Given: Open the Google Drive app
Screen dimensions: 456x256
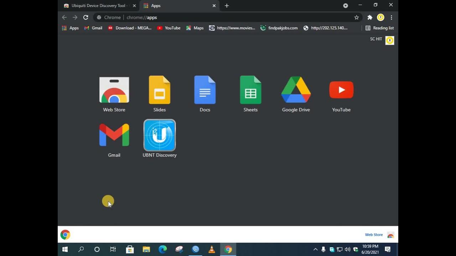Looking at the screenshot, I should 296,95.
